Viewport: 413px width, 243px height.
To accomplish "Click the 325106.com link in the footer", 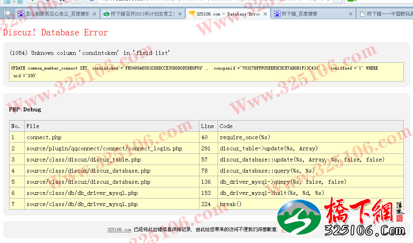I will 119,229.
